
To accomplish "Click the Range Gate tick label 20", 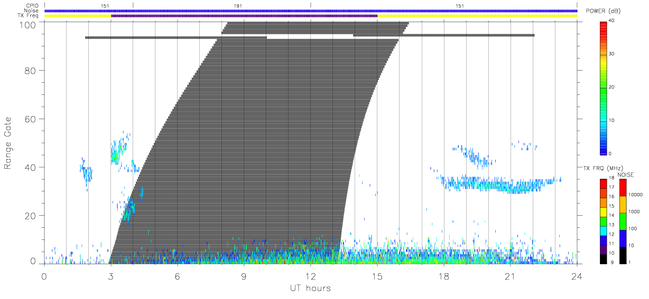I will [30, 216].
